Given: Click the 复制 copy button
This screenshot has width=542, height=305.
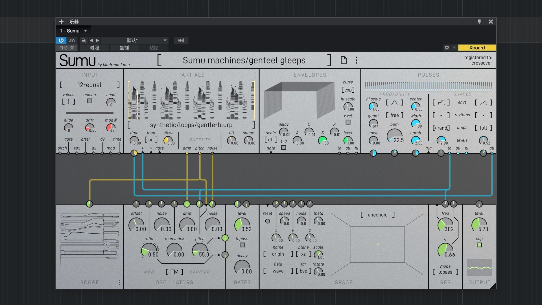Looking at the screenshot, I should [x=124, y=48].
